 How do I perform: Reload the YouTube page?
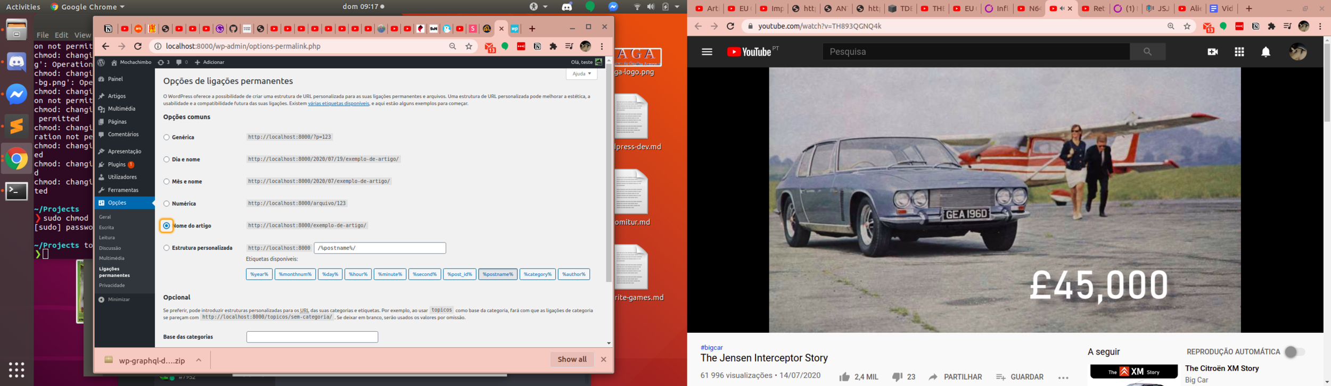pos(730,26)
